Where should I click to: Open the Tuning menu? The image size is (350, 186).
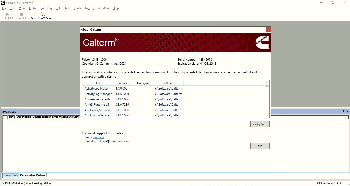pos(89,8)
